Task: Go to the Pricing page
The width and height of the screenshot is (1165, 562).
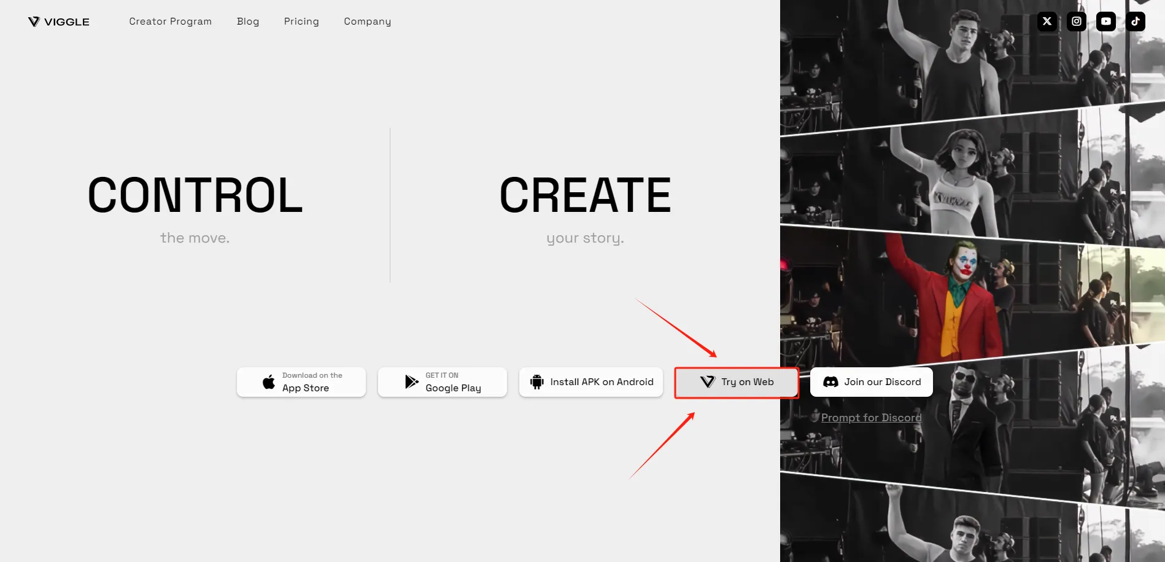Action: tap(301, 21)
